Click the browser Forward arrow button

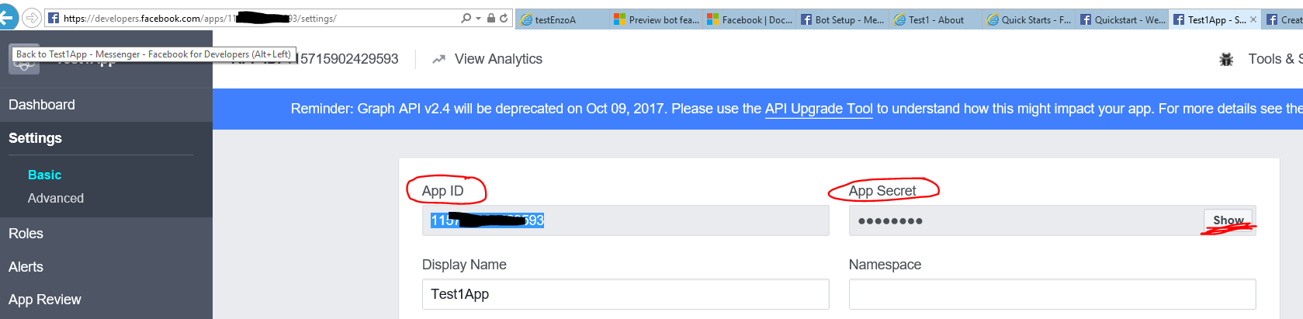pyautogui.click(x=32, y=17)
